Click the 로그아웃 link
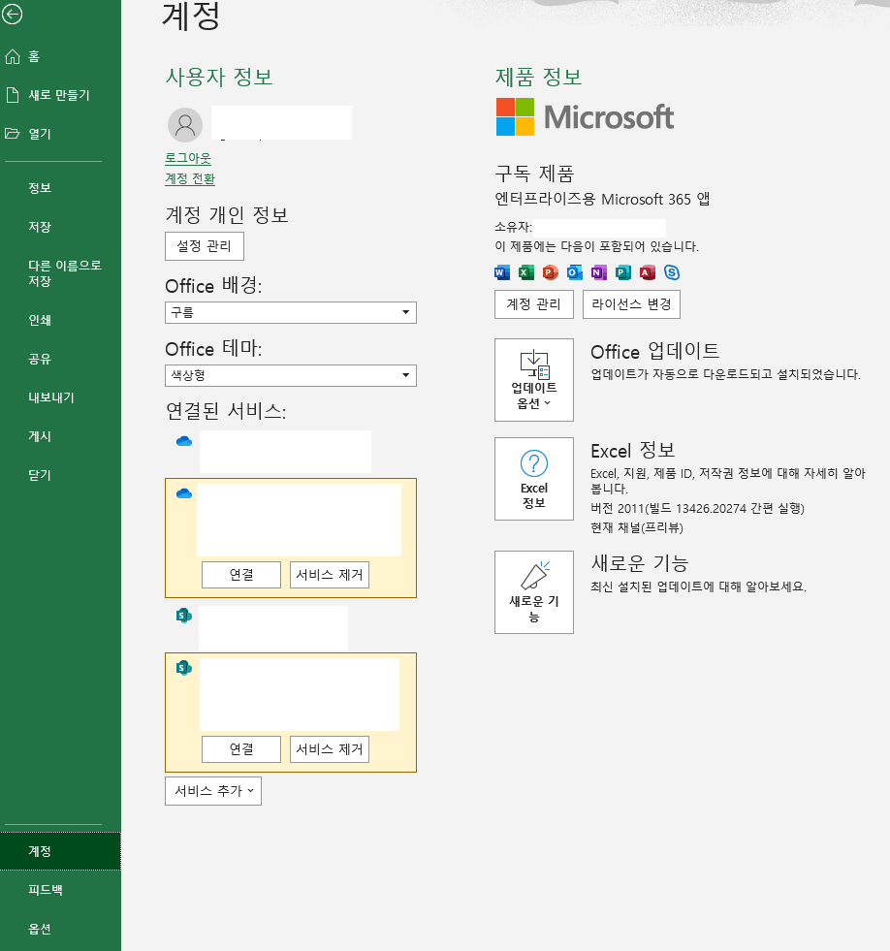Image resolution: width=890 pixels, height=951 pixels. (188, 158)
